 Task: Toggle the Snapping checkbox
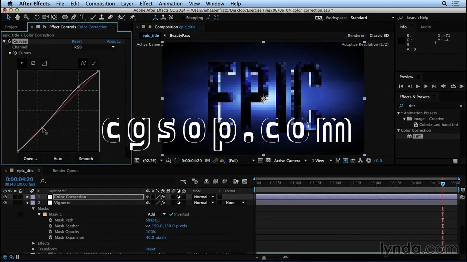(182, 18)
